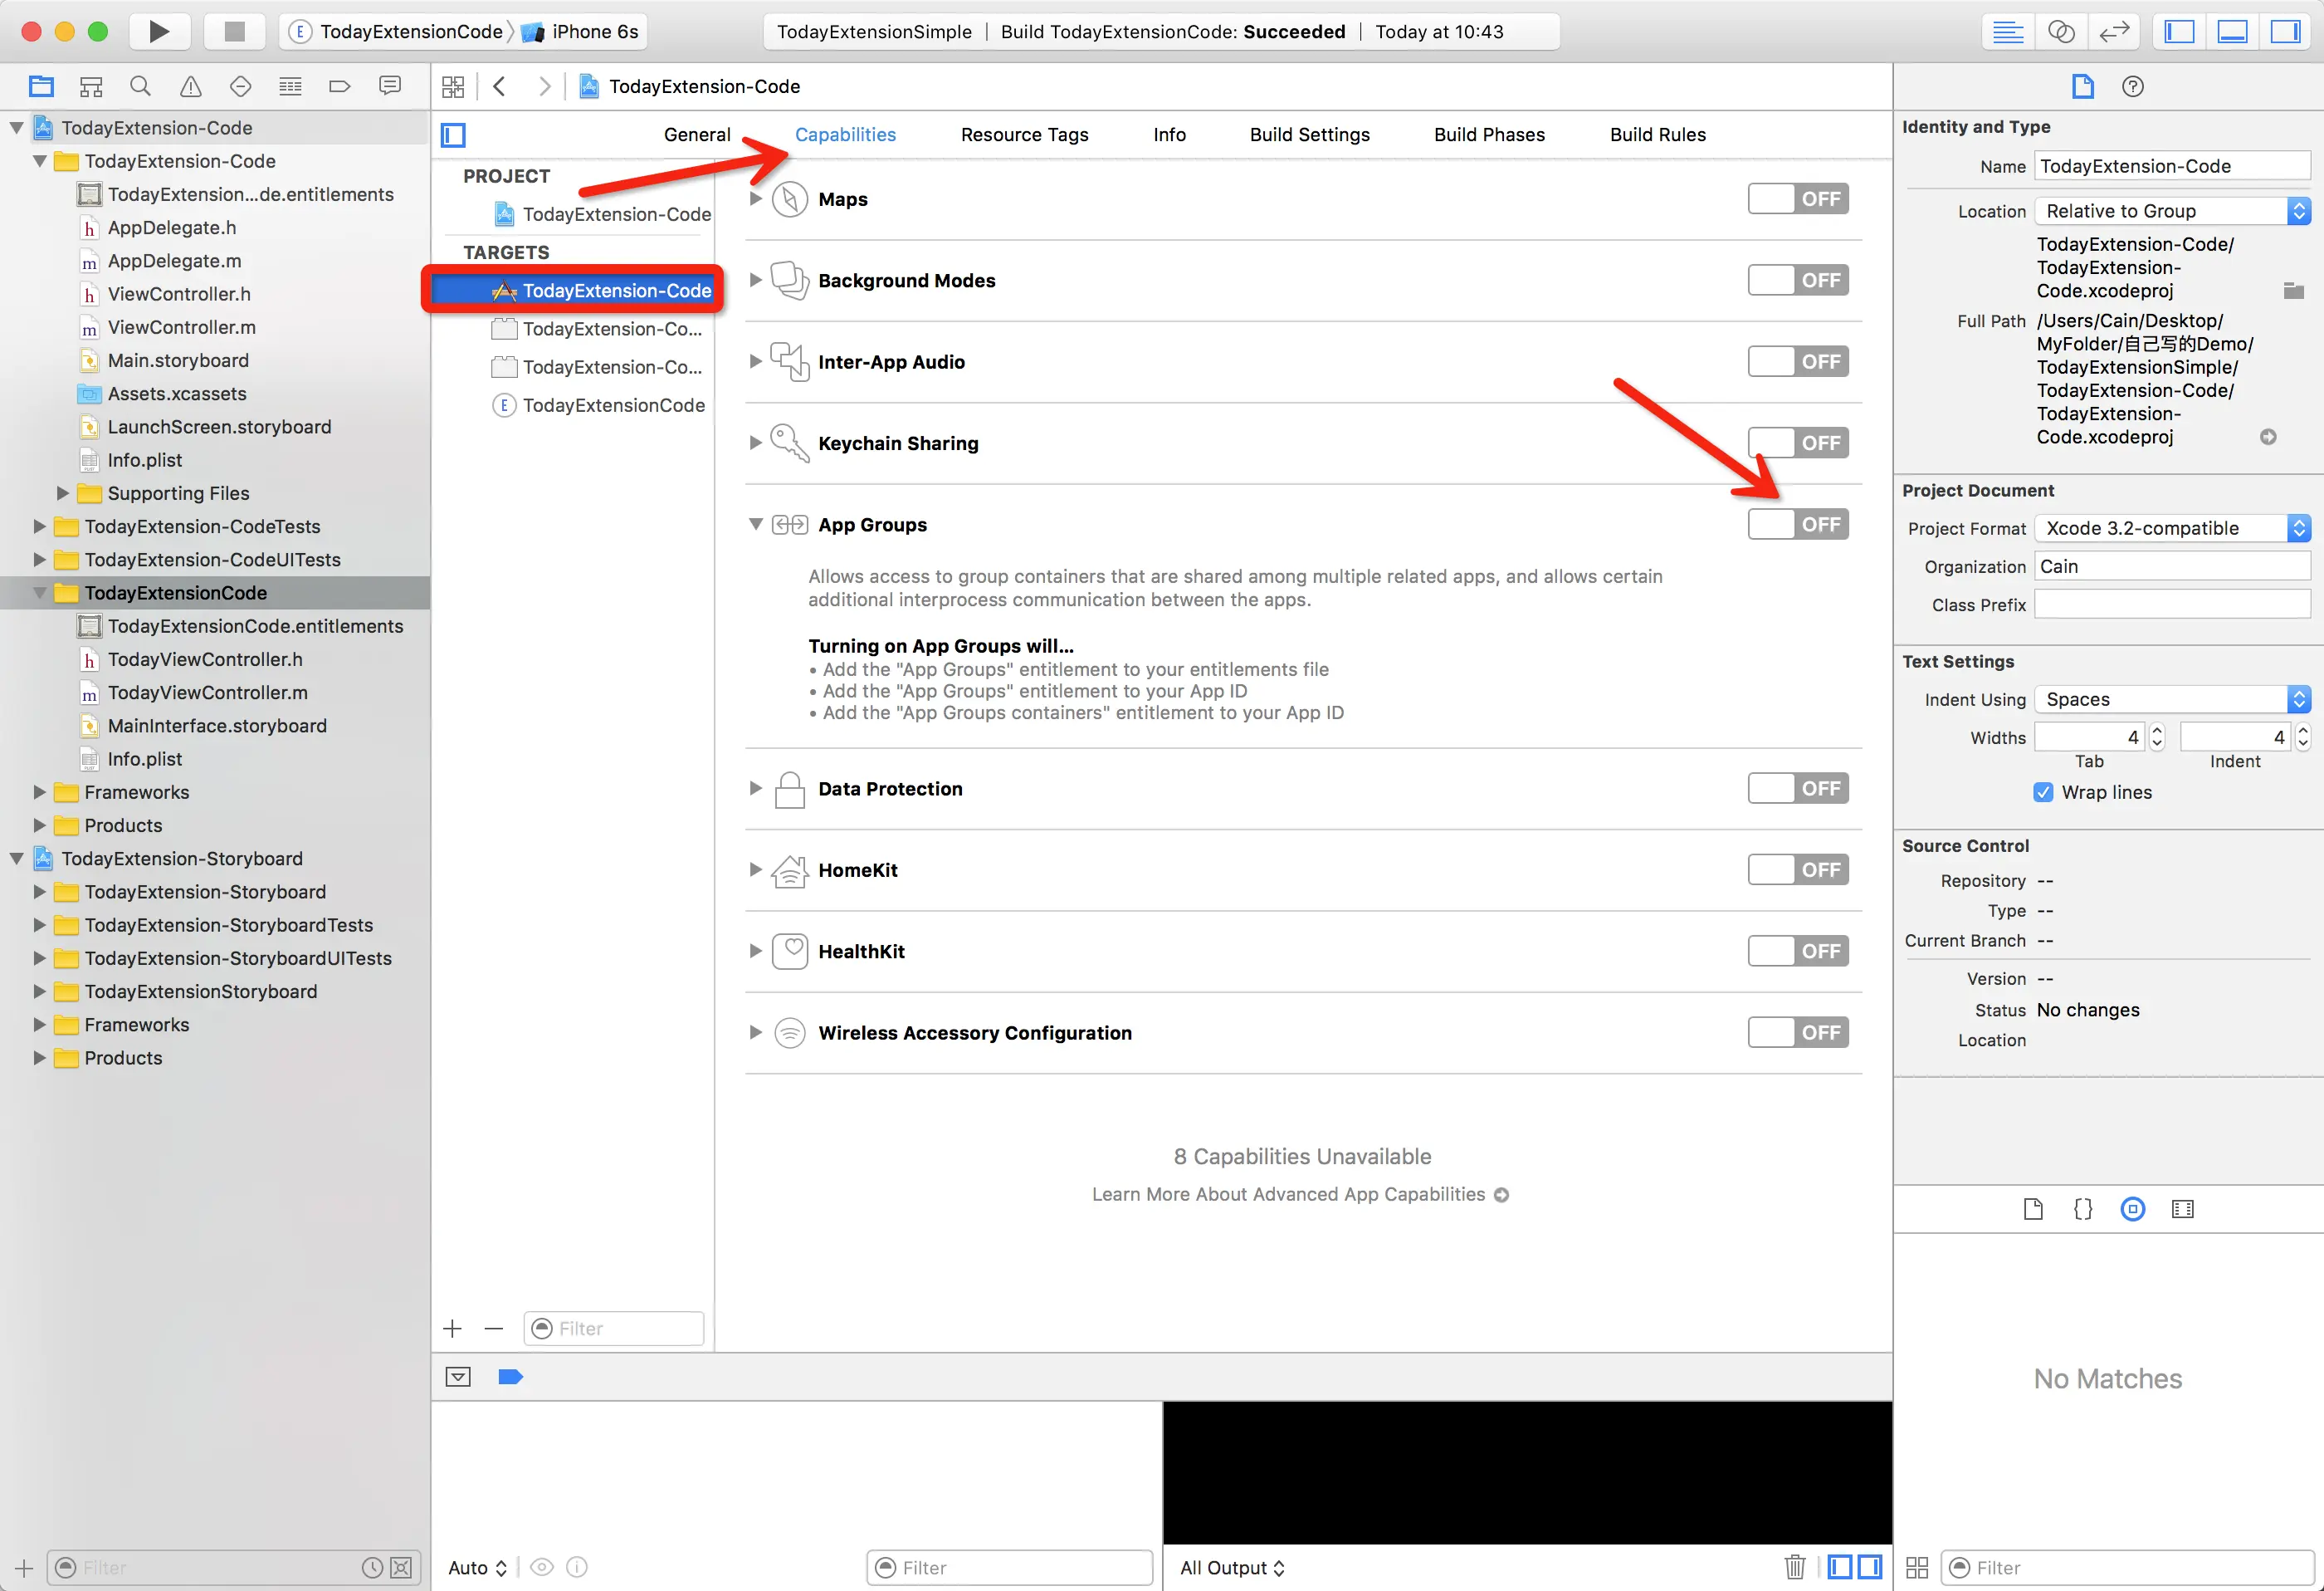This screenshot has height=1591, width=2324.
Task: Click the Organization text field
Action: click(x=2172, y=566)
